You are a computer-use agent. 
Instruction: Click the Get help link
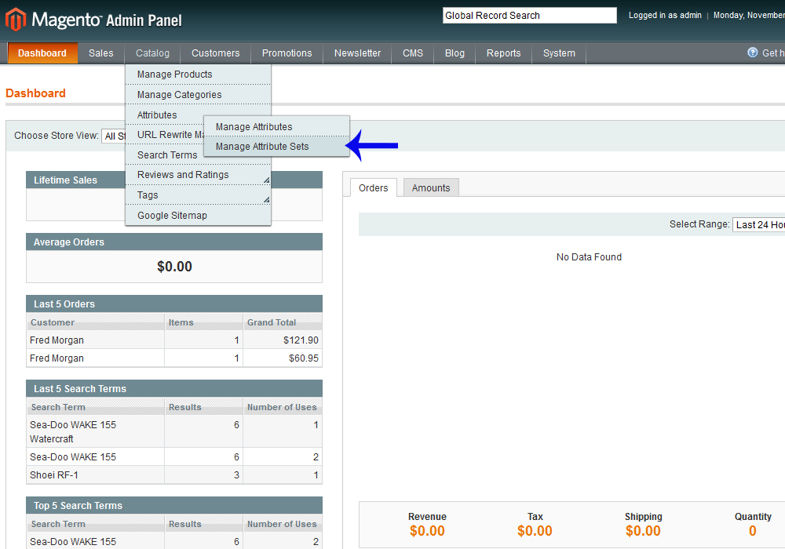point(773,53)
